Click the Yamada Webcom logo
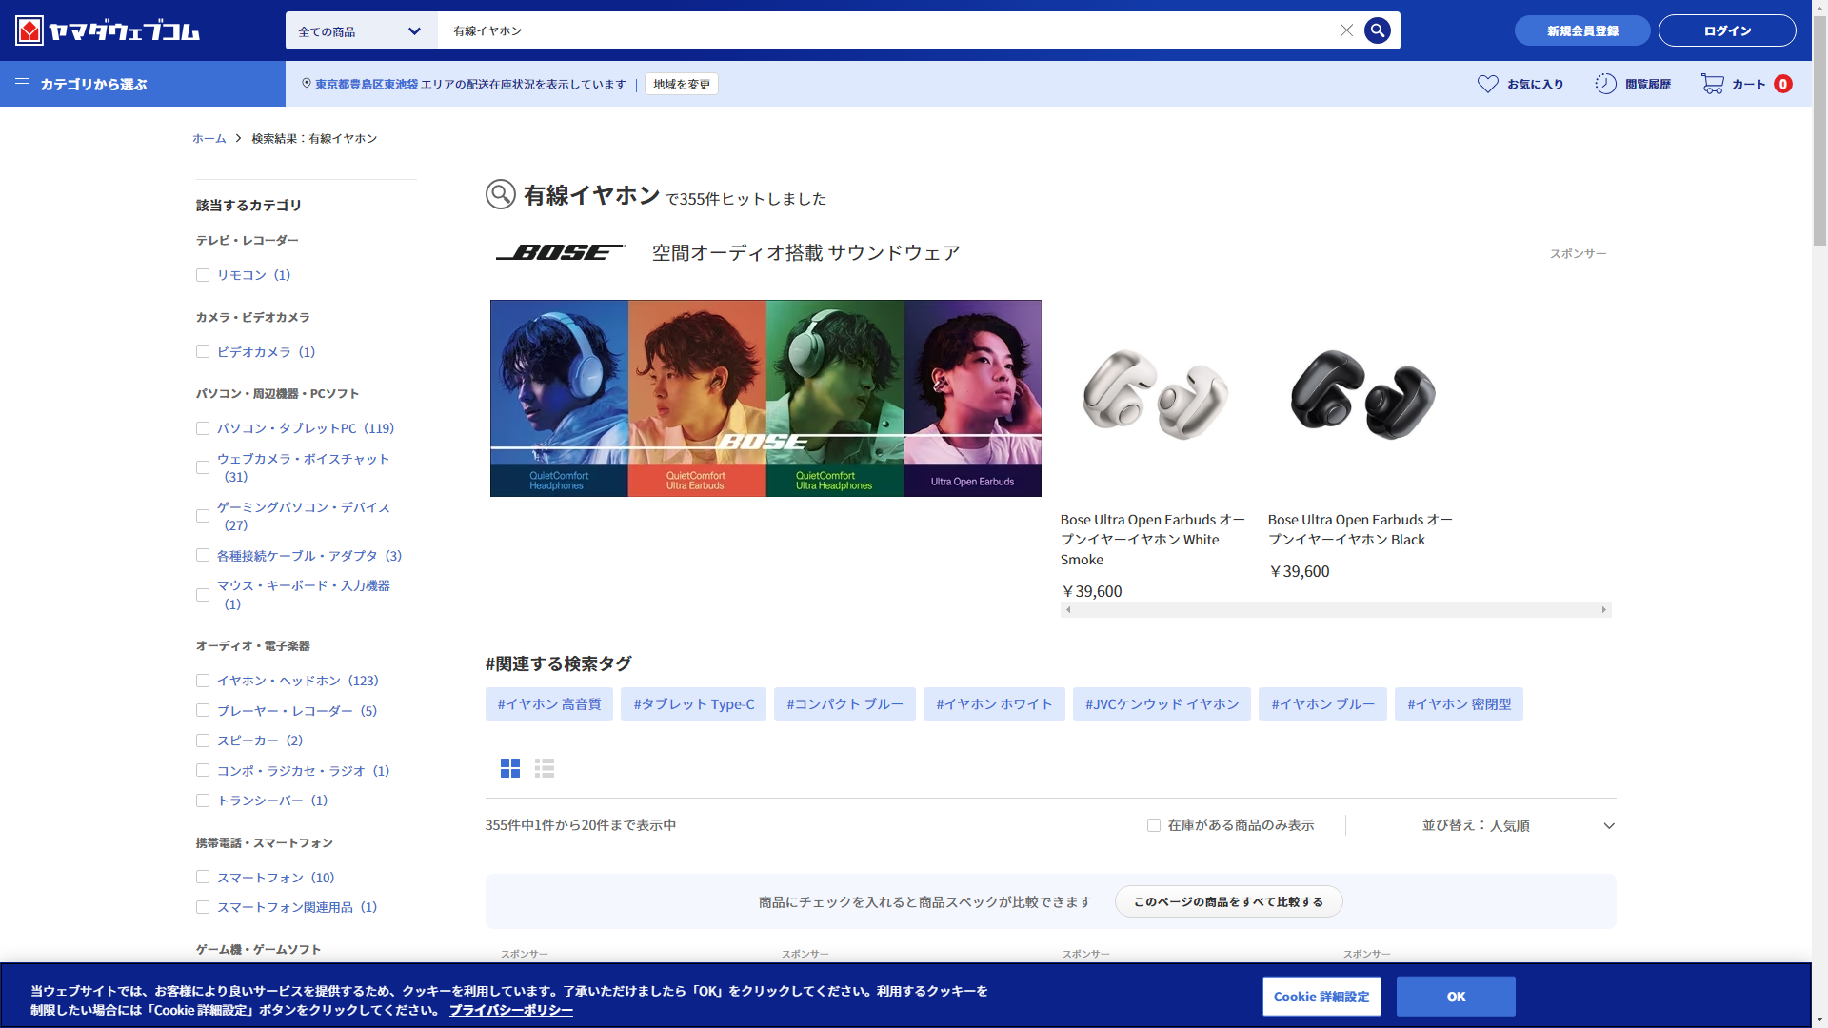The height and width of the screenshot is (1028, 1828). click(x=108, y=30)
